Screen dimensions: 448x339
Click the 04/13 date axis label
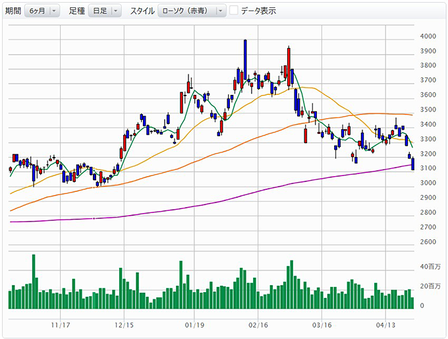pyautogui.click(x=385, y=325)
